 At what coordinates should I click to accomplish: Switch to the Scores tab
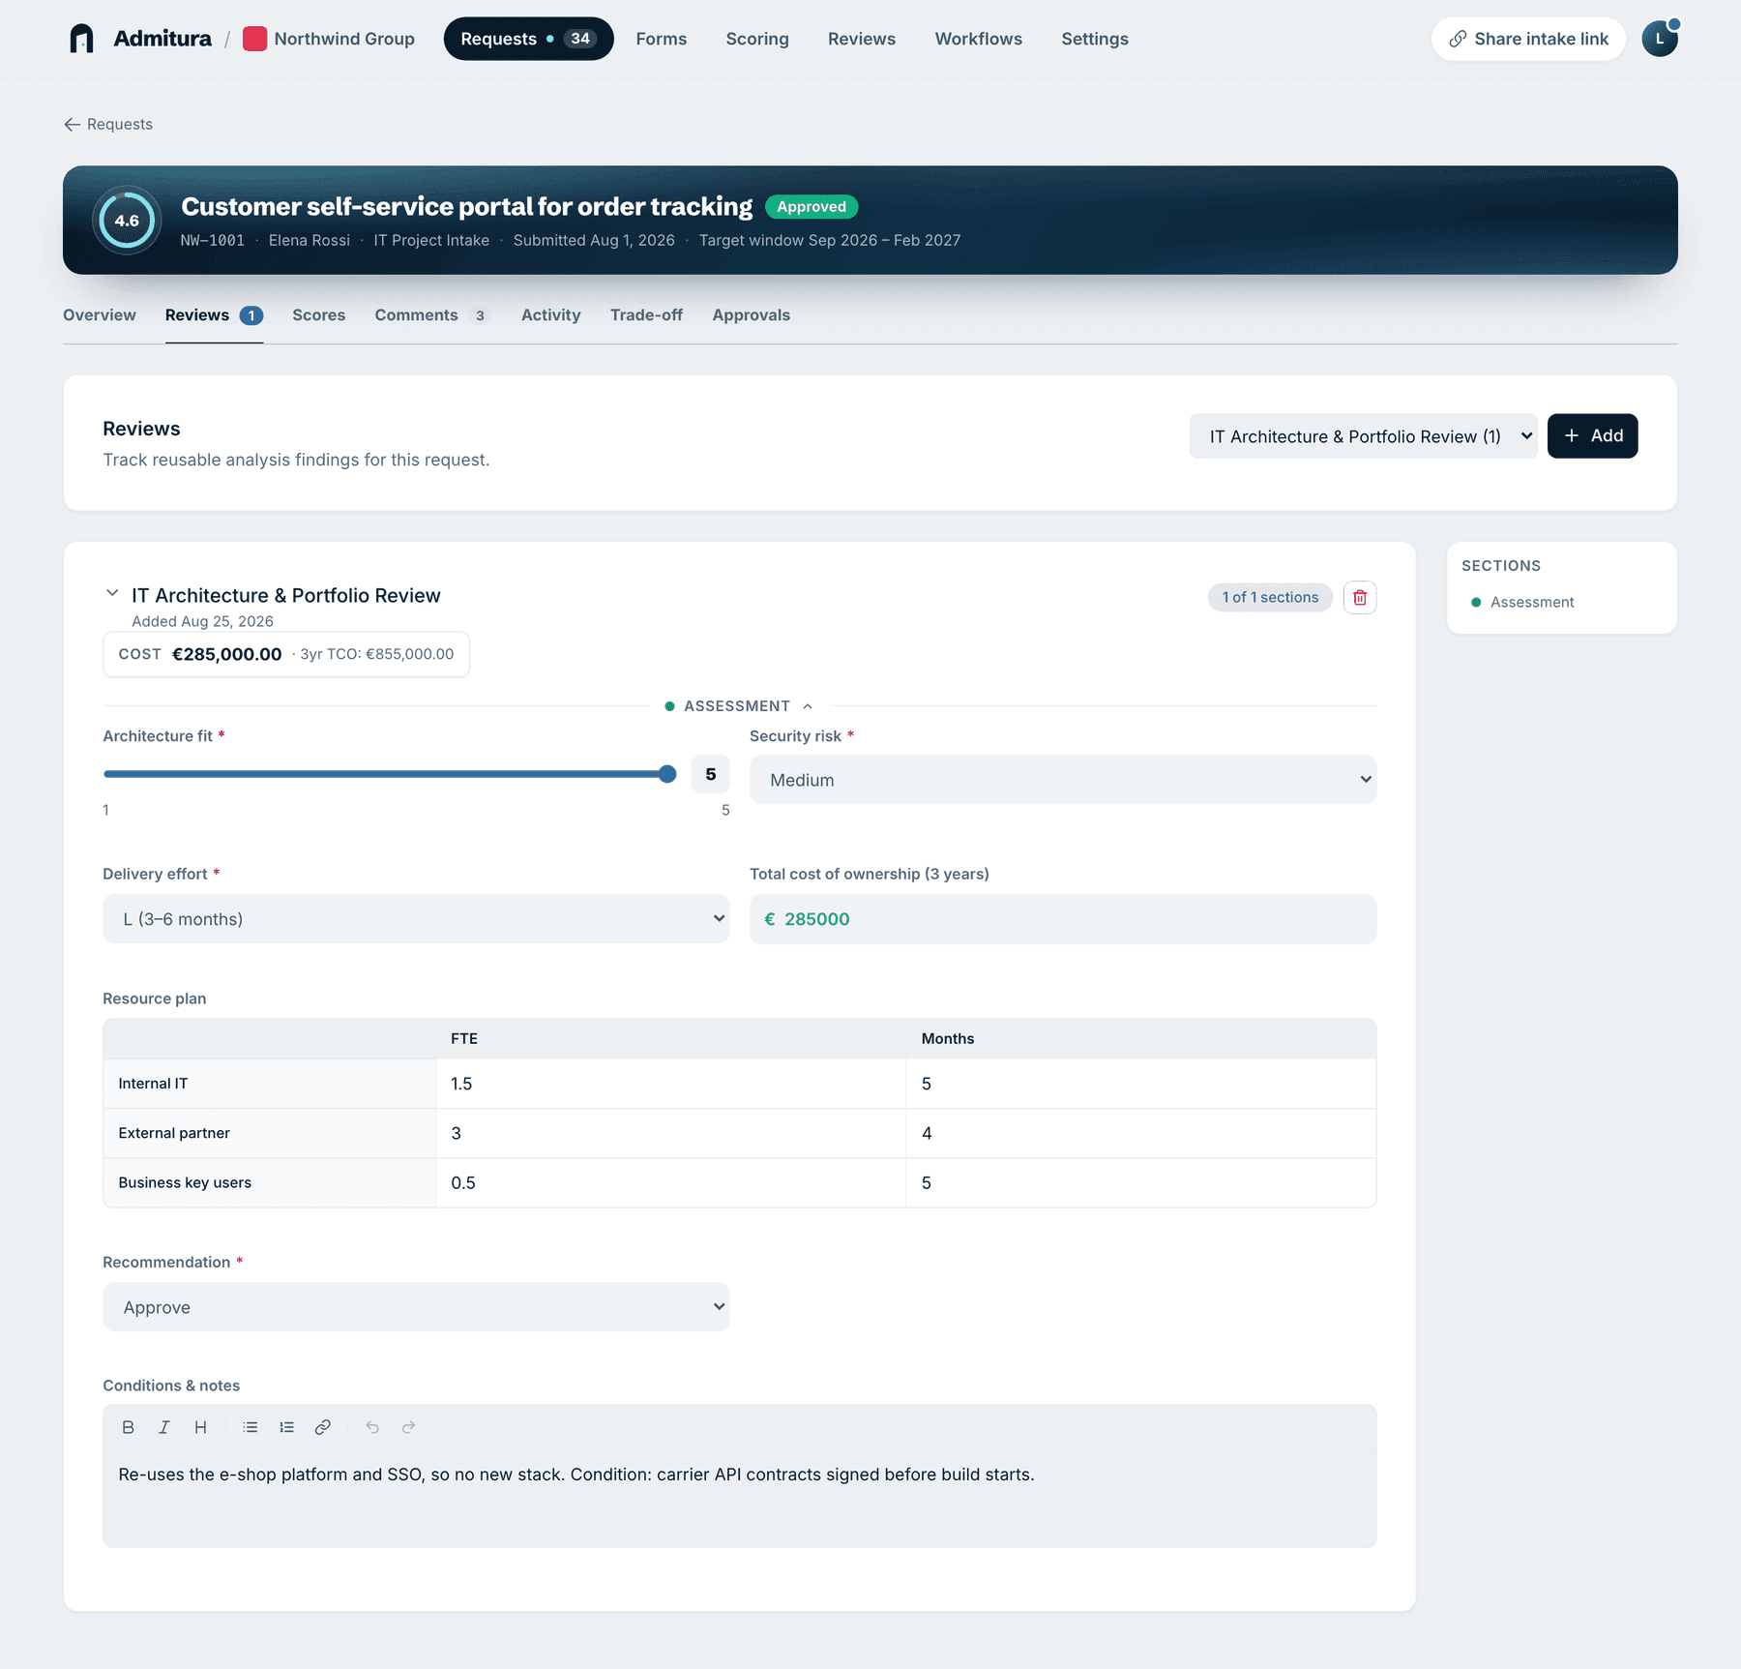click(x=319, y=315)
